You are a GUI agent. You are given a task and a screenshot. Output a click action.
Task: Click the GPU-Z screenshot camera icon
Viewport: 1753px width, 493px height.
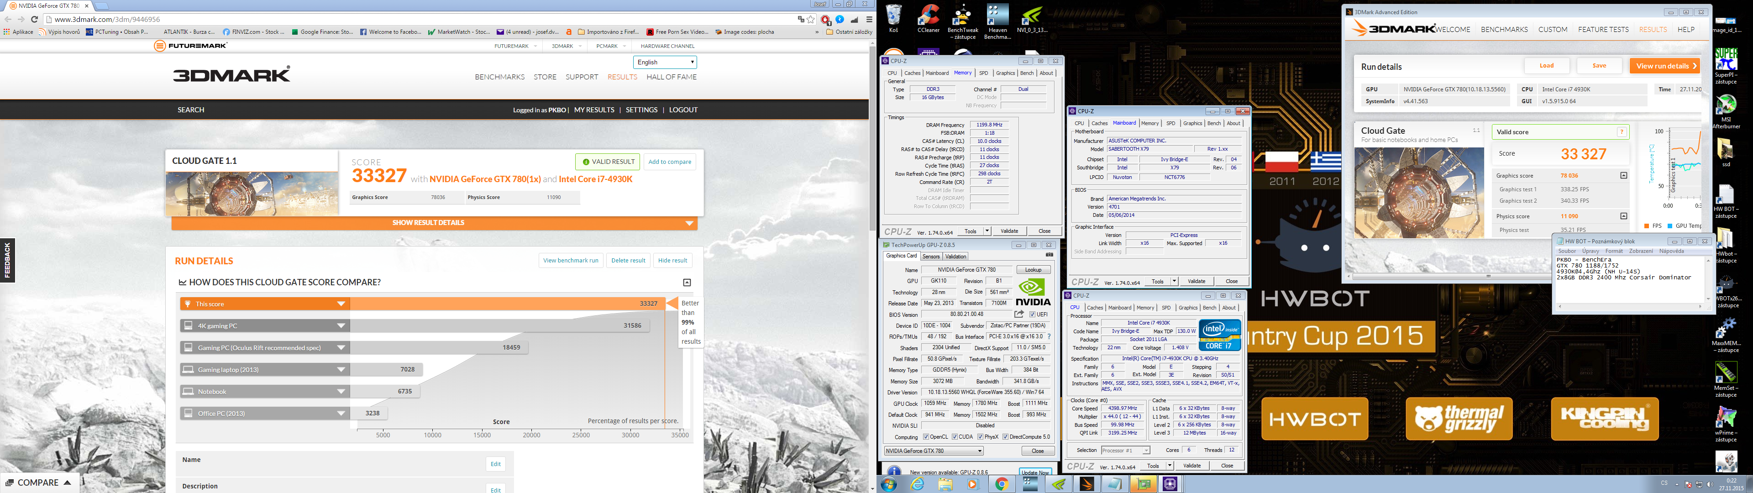[x=1050, y=255]
